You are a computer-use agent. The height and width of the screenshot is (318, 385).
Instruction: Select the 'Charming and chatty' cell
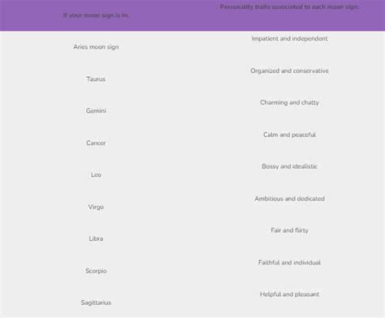pos(289,102)
